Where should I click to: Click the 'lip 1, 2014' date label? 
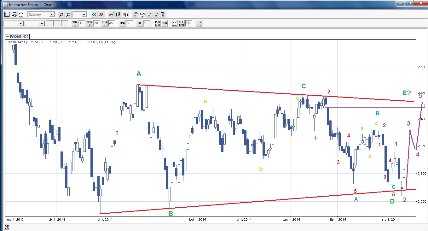click(x=338, y=219)
